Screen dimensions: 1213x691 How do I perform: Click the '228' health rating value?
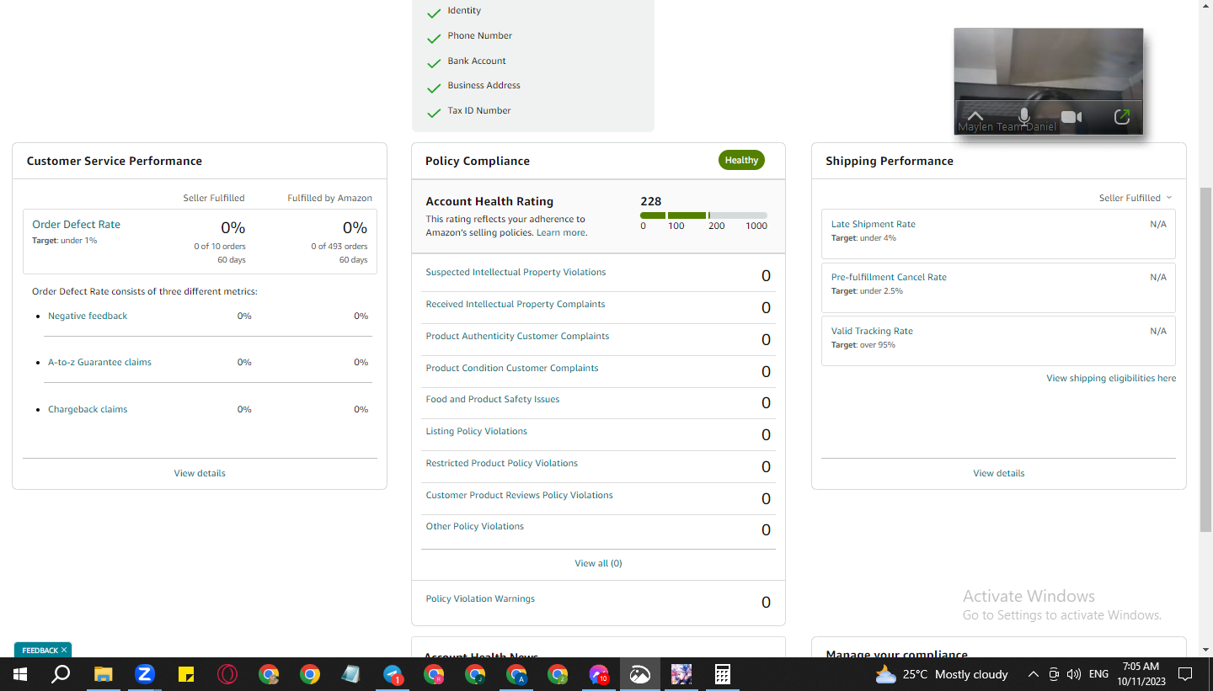pos(651,202)
